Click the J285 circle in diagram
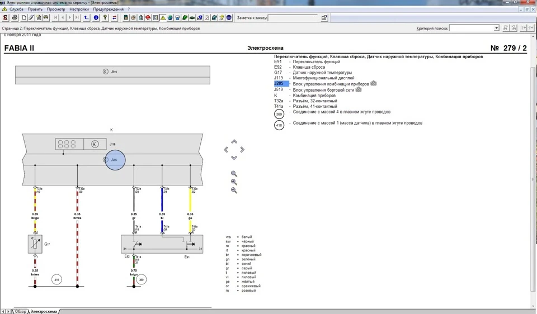The image size is (537, 314). coord(115,160)
